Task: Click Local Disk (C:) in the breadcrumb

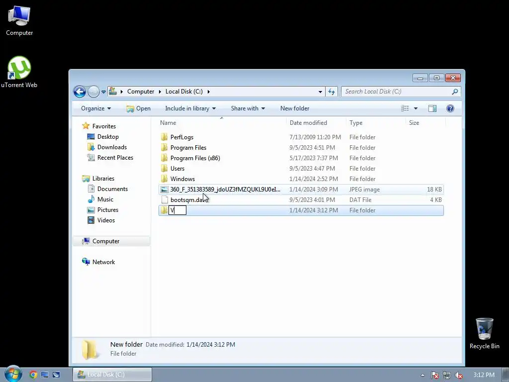Action: 184,92
